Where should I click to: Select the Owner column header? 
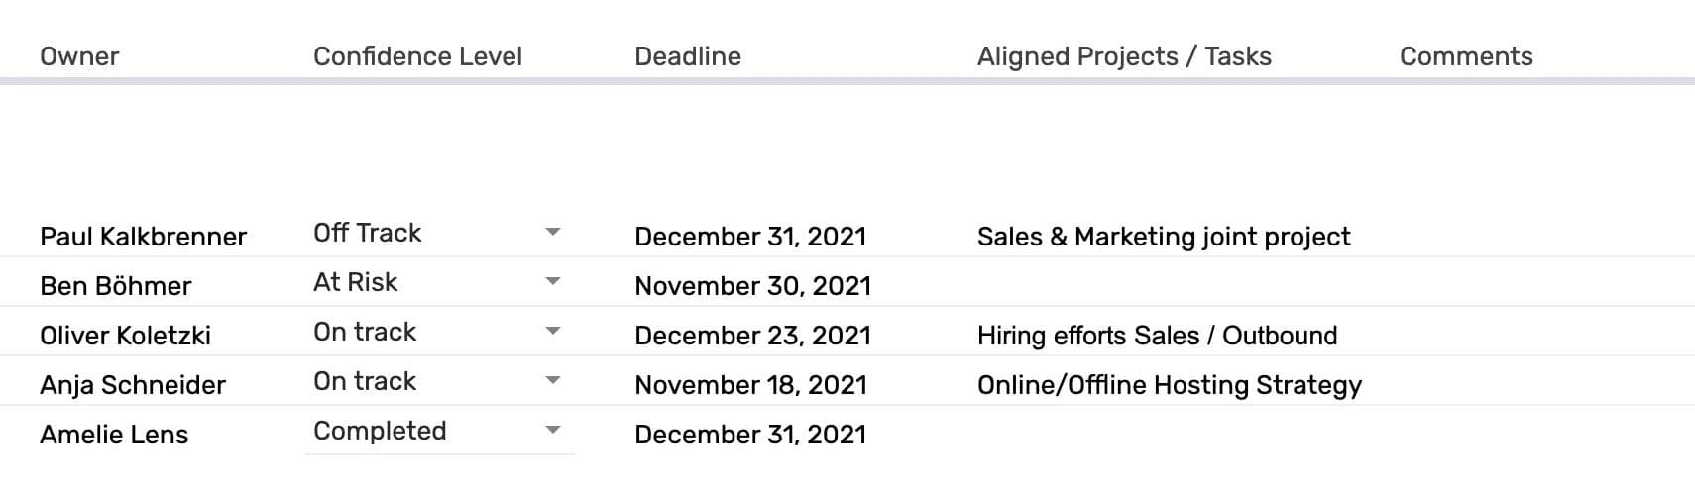tap(79, 56)
